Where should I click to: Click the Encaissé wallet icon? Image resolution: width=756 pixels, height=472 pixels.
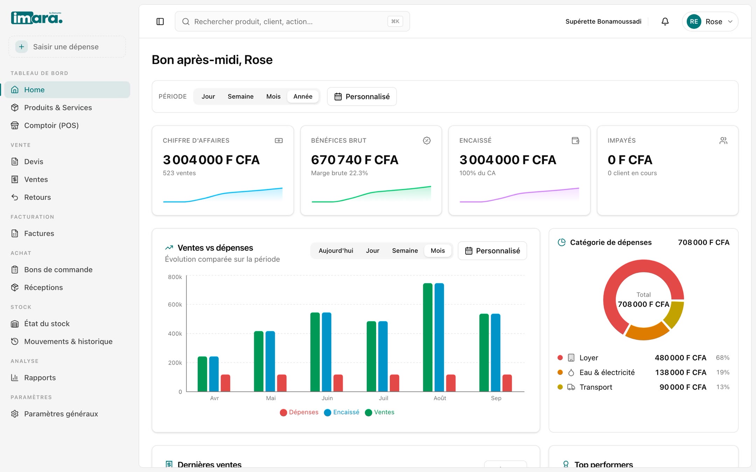point(575,141)
